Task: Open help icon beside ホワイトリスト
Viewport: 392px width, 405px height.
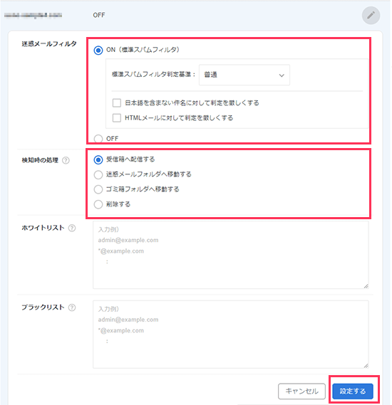Action: point(72,228)
